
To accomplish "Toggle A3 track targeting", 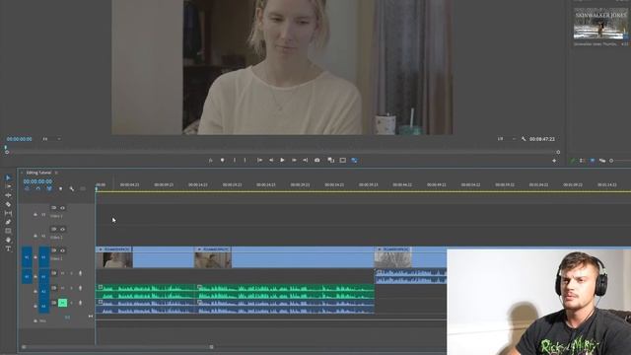I will coord(43,307).
